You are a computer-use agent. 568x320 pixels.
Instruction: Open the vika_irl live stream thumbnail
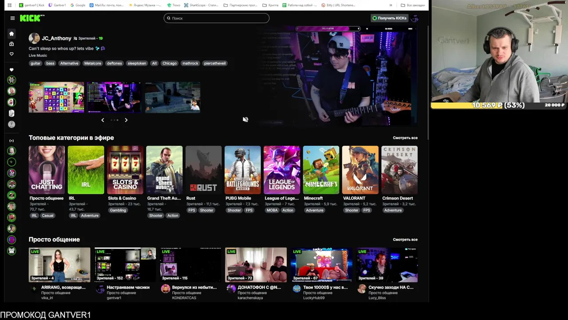[x=59, y=265]
